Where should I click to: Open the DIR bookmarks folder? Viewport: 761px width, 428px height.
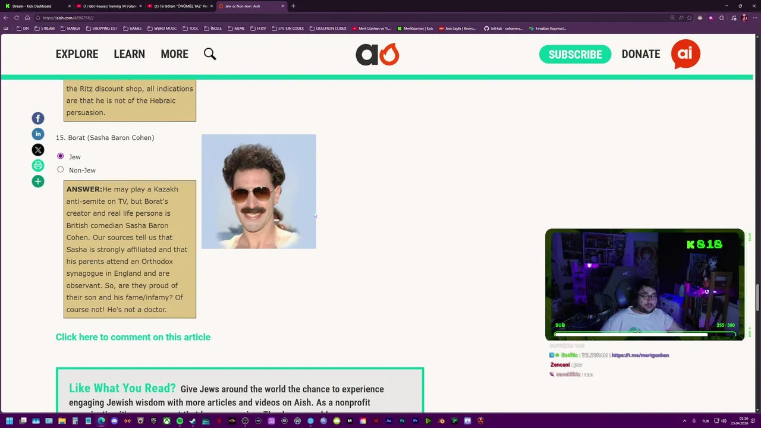pyautogui.click(x=23, y=29)
